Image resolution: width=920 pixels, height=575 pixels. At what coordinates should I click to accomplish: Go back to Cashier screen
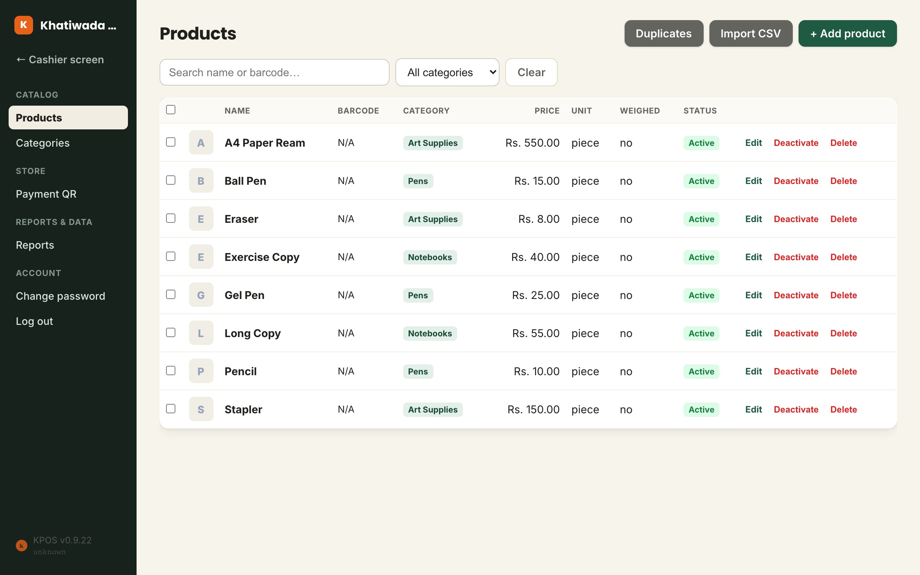pos(60,60)
